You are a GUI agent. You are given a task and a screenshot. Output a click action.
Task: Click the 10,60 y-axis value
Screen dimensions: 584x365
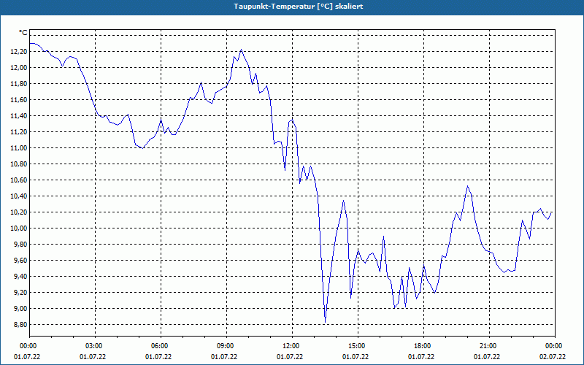19,180
